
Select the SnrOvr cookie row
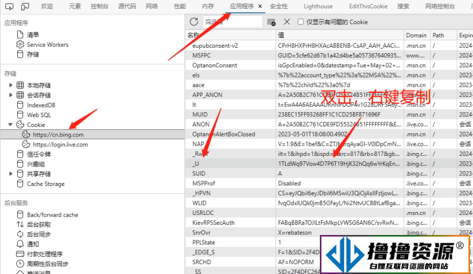[x=329, y=233]
